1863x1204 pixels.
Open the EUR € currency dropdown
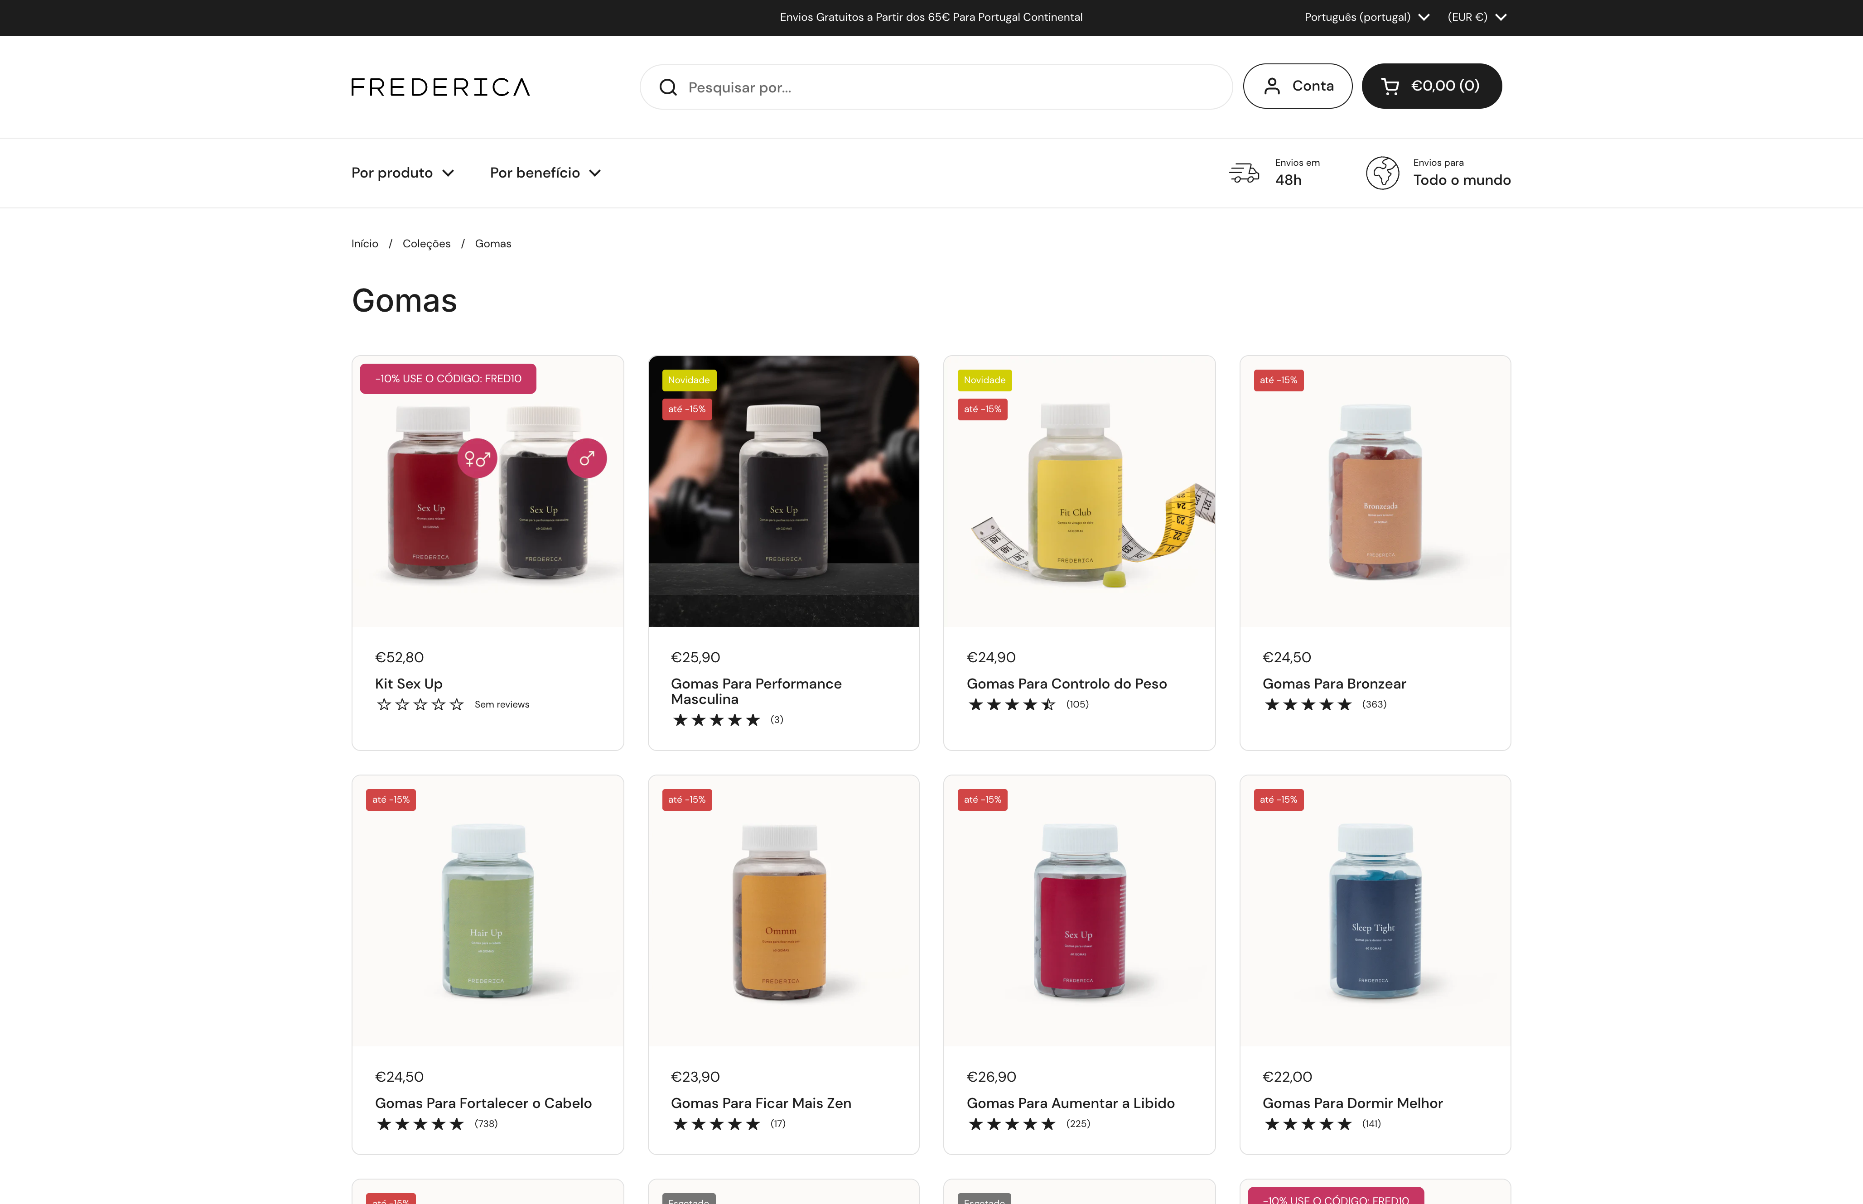(1477, 17)
